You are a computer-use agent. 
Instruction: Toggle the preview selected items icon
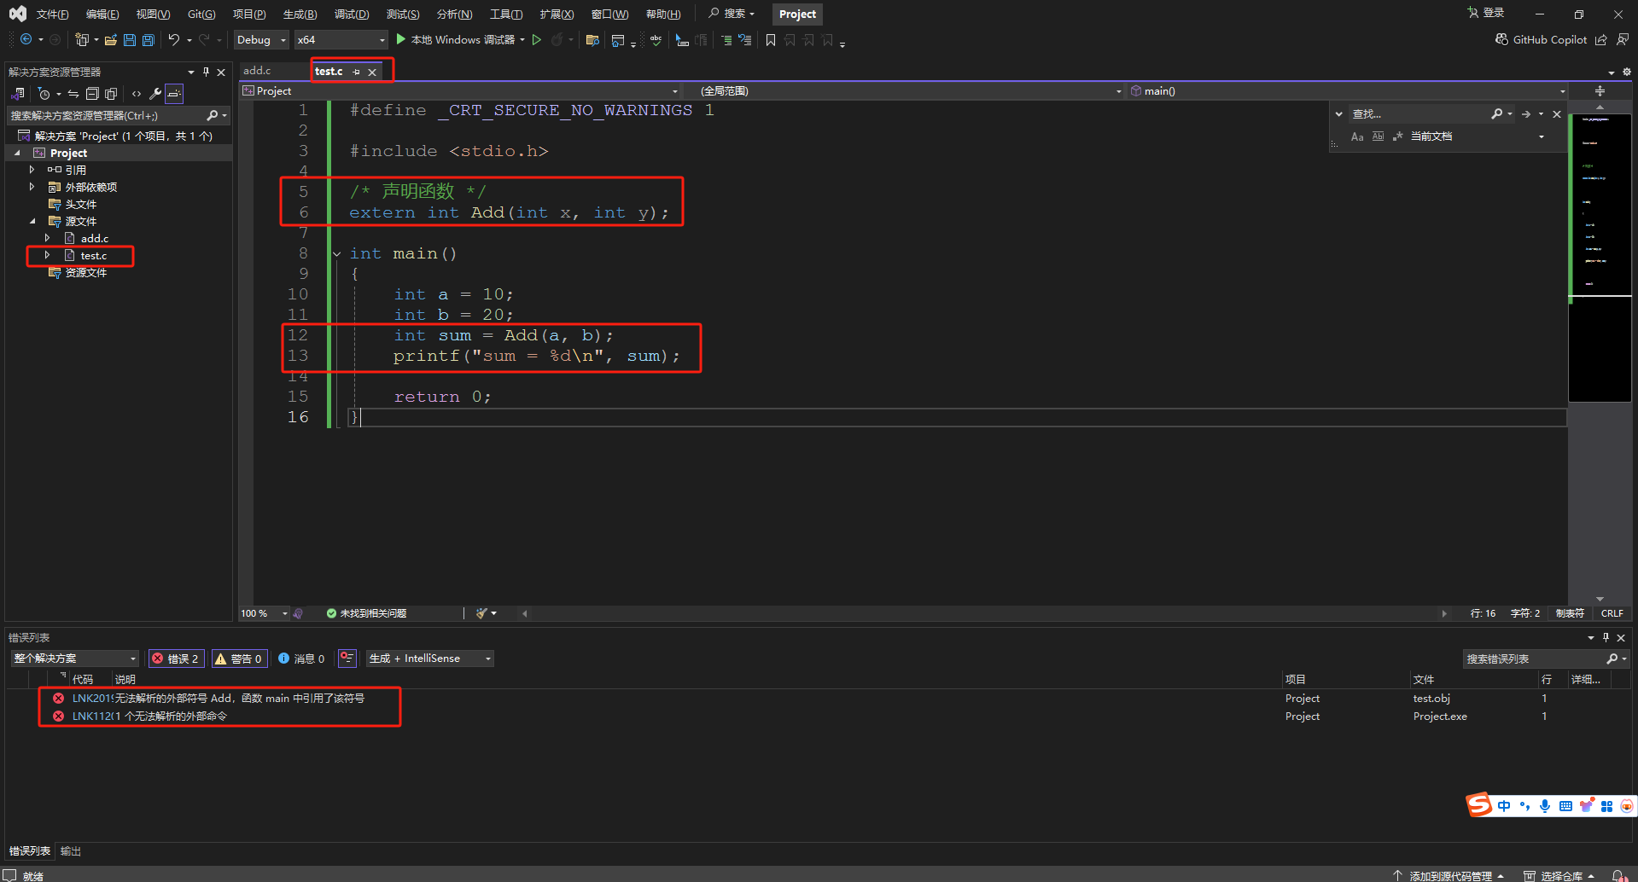(174, 94)
